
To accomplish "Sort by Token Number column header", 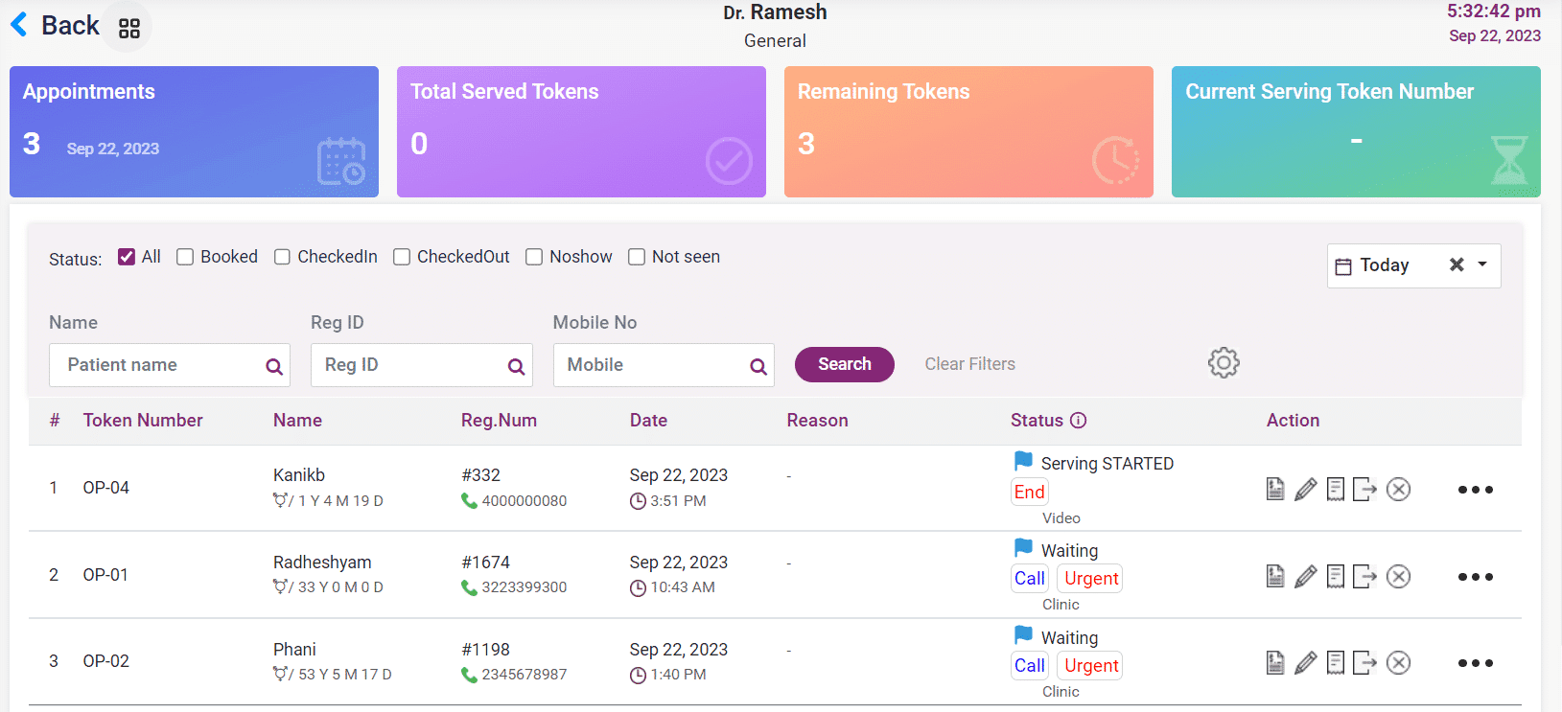I will coord(143,421).
